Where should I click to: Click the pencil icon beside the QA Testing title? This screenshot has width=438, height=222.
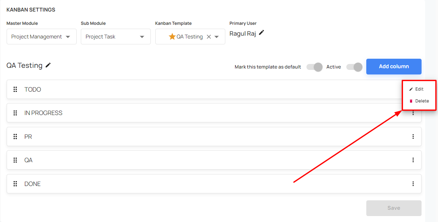48,65
